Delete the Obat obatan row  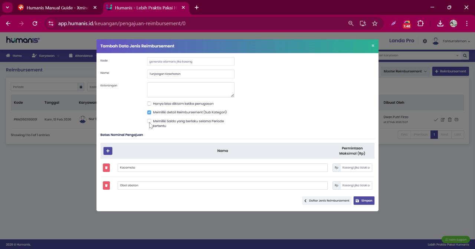pyautogui.click(x=106, y=185)
